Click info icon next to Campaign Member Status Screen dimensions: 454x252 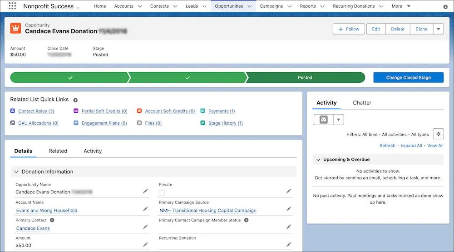(247, 220)
